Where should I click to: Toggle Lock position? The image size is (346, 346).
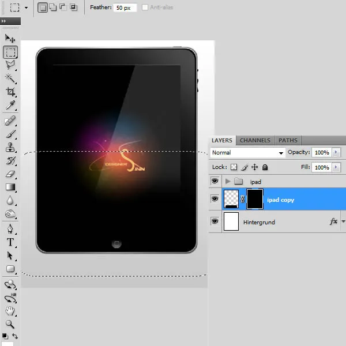pyautogui.click(x=255, y=167)
